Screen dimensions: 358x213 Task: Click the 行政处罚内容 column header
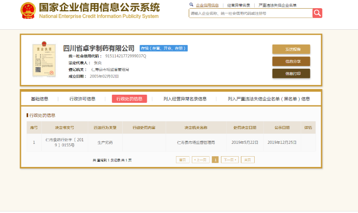point(144,127)
